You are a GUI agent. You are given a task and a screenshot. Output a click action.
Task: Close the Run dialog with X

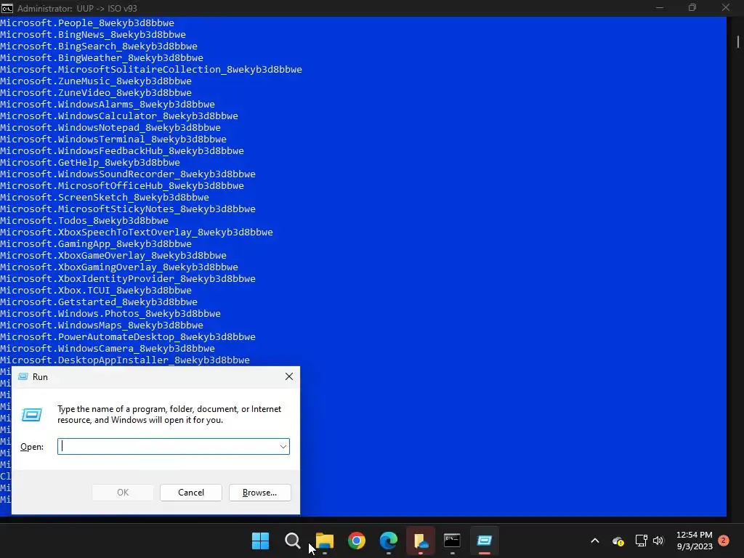point(289,377)
